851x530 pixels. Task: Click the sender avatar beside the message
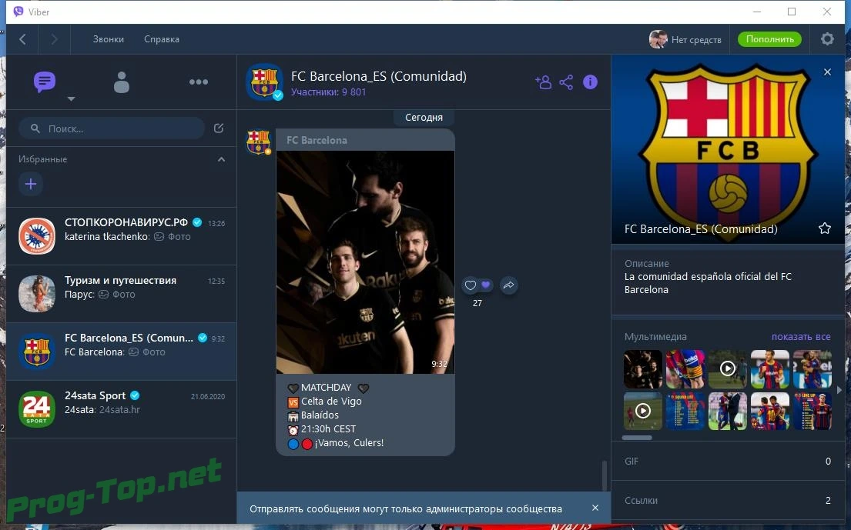pos(258,142)
